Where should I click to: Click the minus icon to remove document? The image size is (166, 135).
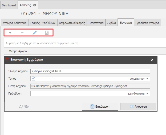pos(22,33)
